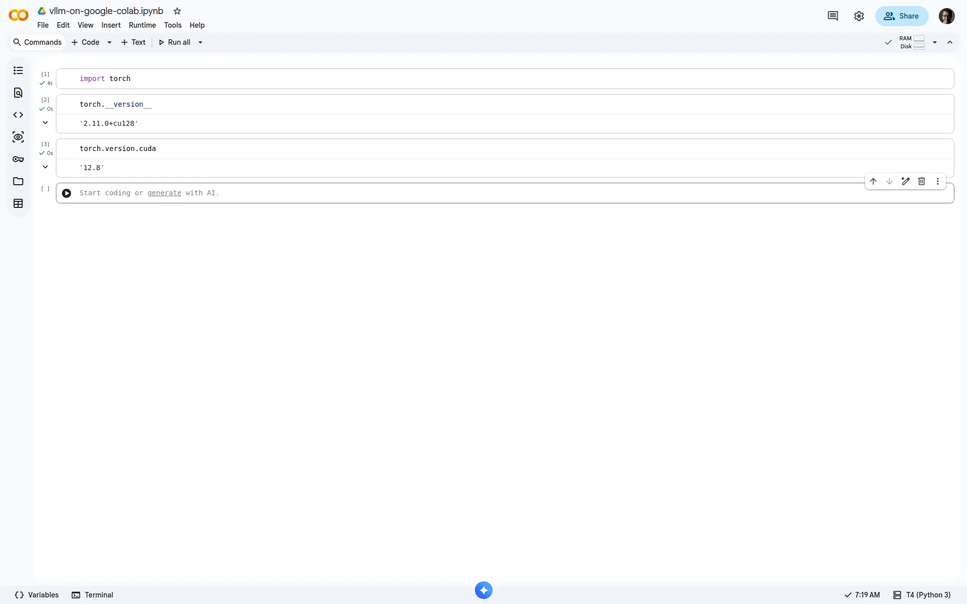
Task: Click the import torch code line
Action: coord(105,79)
